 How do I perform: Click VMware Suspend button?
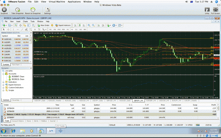(4, 11)
